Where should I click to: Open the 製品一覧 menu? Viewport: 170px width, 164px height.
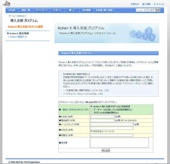[x=26, y=10]
